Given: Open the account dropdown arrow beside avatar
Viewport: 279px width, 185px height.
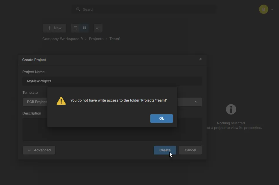Looking at the screenshot, I should [272, 9].
